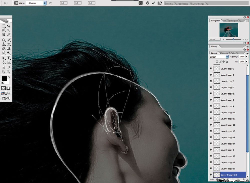Screen dimensions: 250x183
Task: Select the Magic Wand tool
Action: 8,30
